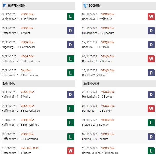Select the SÂN NHÀ section header
The image size is (156, 156).
(x=38, y=84)
